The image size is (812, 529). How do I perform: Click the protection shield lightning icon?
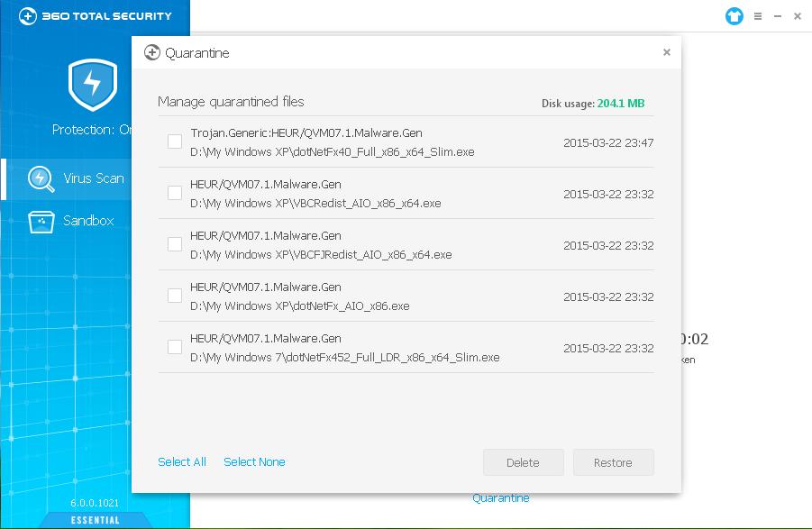[93, 85]
